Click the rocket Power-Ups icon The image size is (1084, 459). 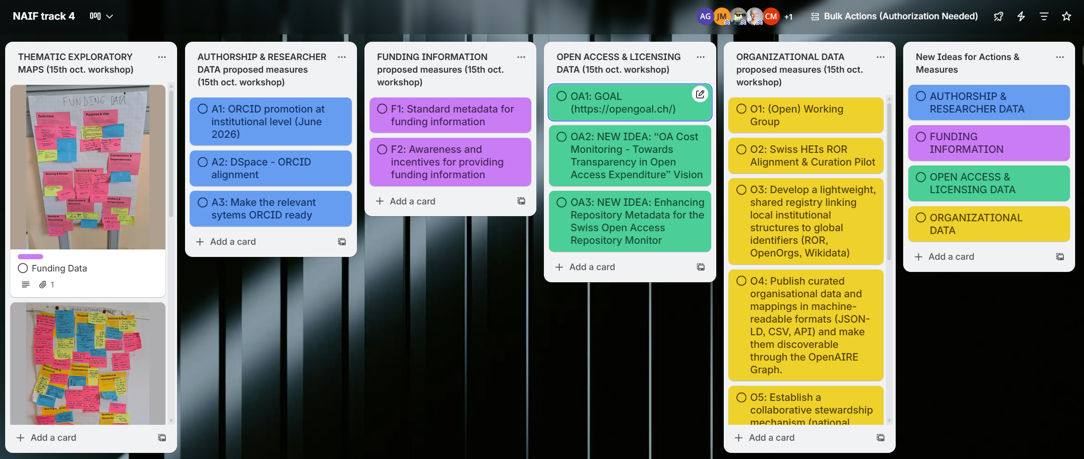998,16
